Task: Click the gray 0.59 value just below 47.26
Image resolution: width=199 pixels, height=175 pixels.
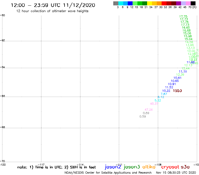Action: point(146,113)
